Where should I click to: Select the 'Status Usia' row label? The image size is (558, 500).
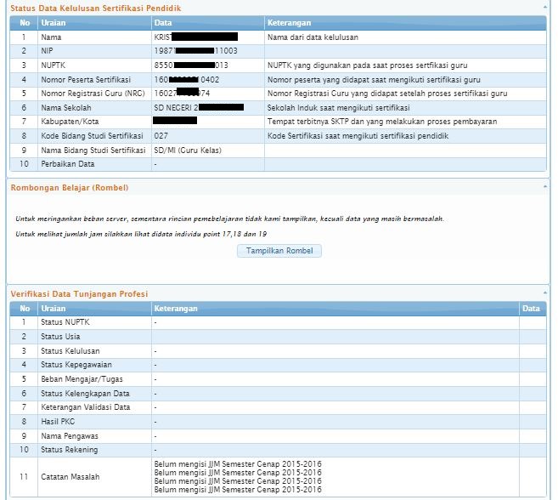(60, 337)
